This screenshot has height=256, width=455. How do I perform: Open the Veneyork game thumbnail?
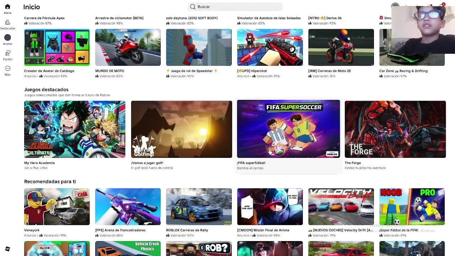click(57, 207)
